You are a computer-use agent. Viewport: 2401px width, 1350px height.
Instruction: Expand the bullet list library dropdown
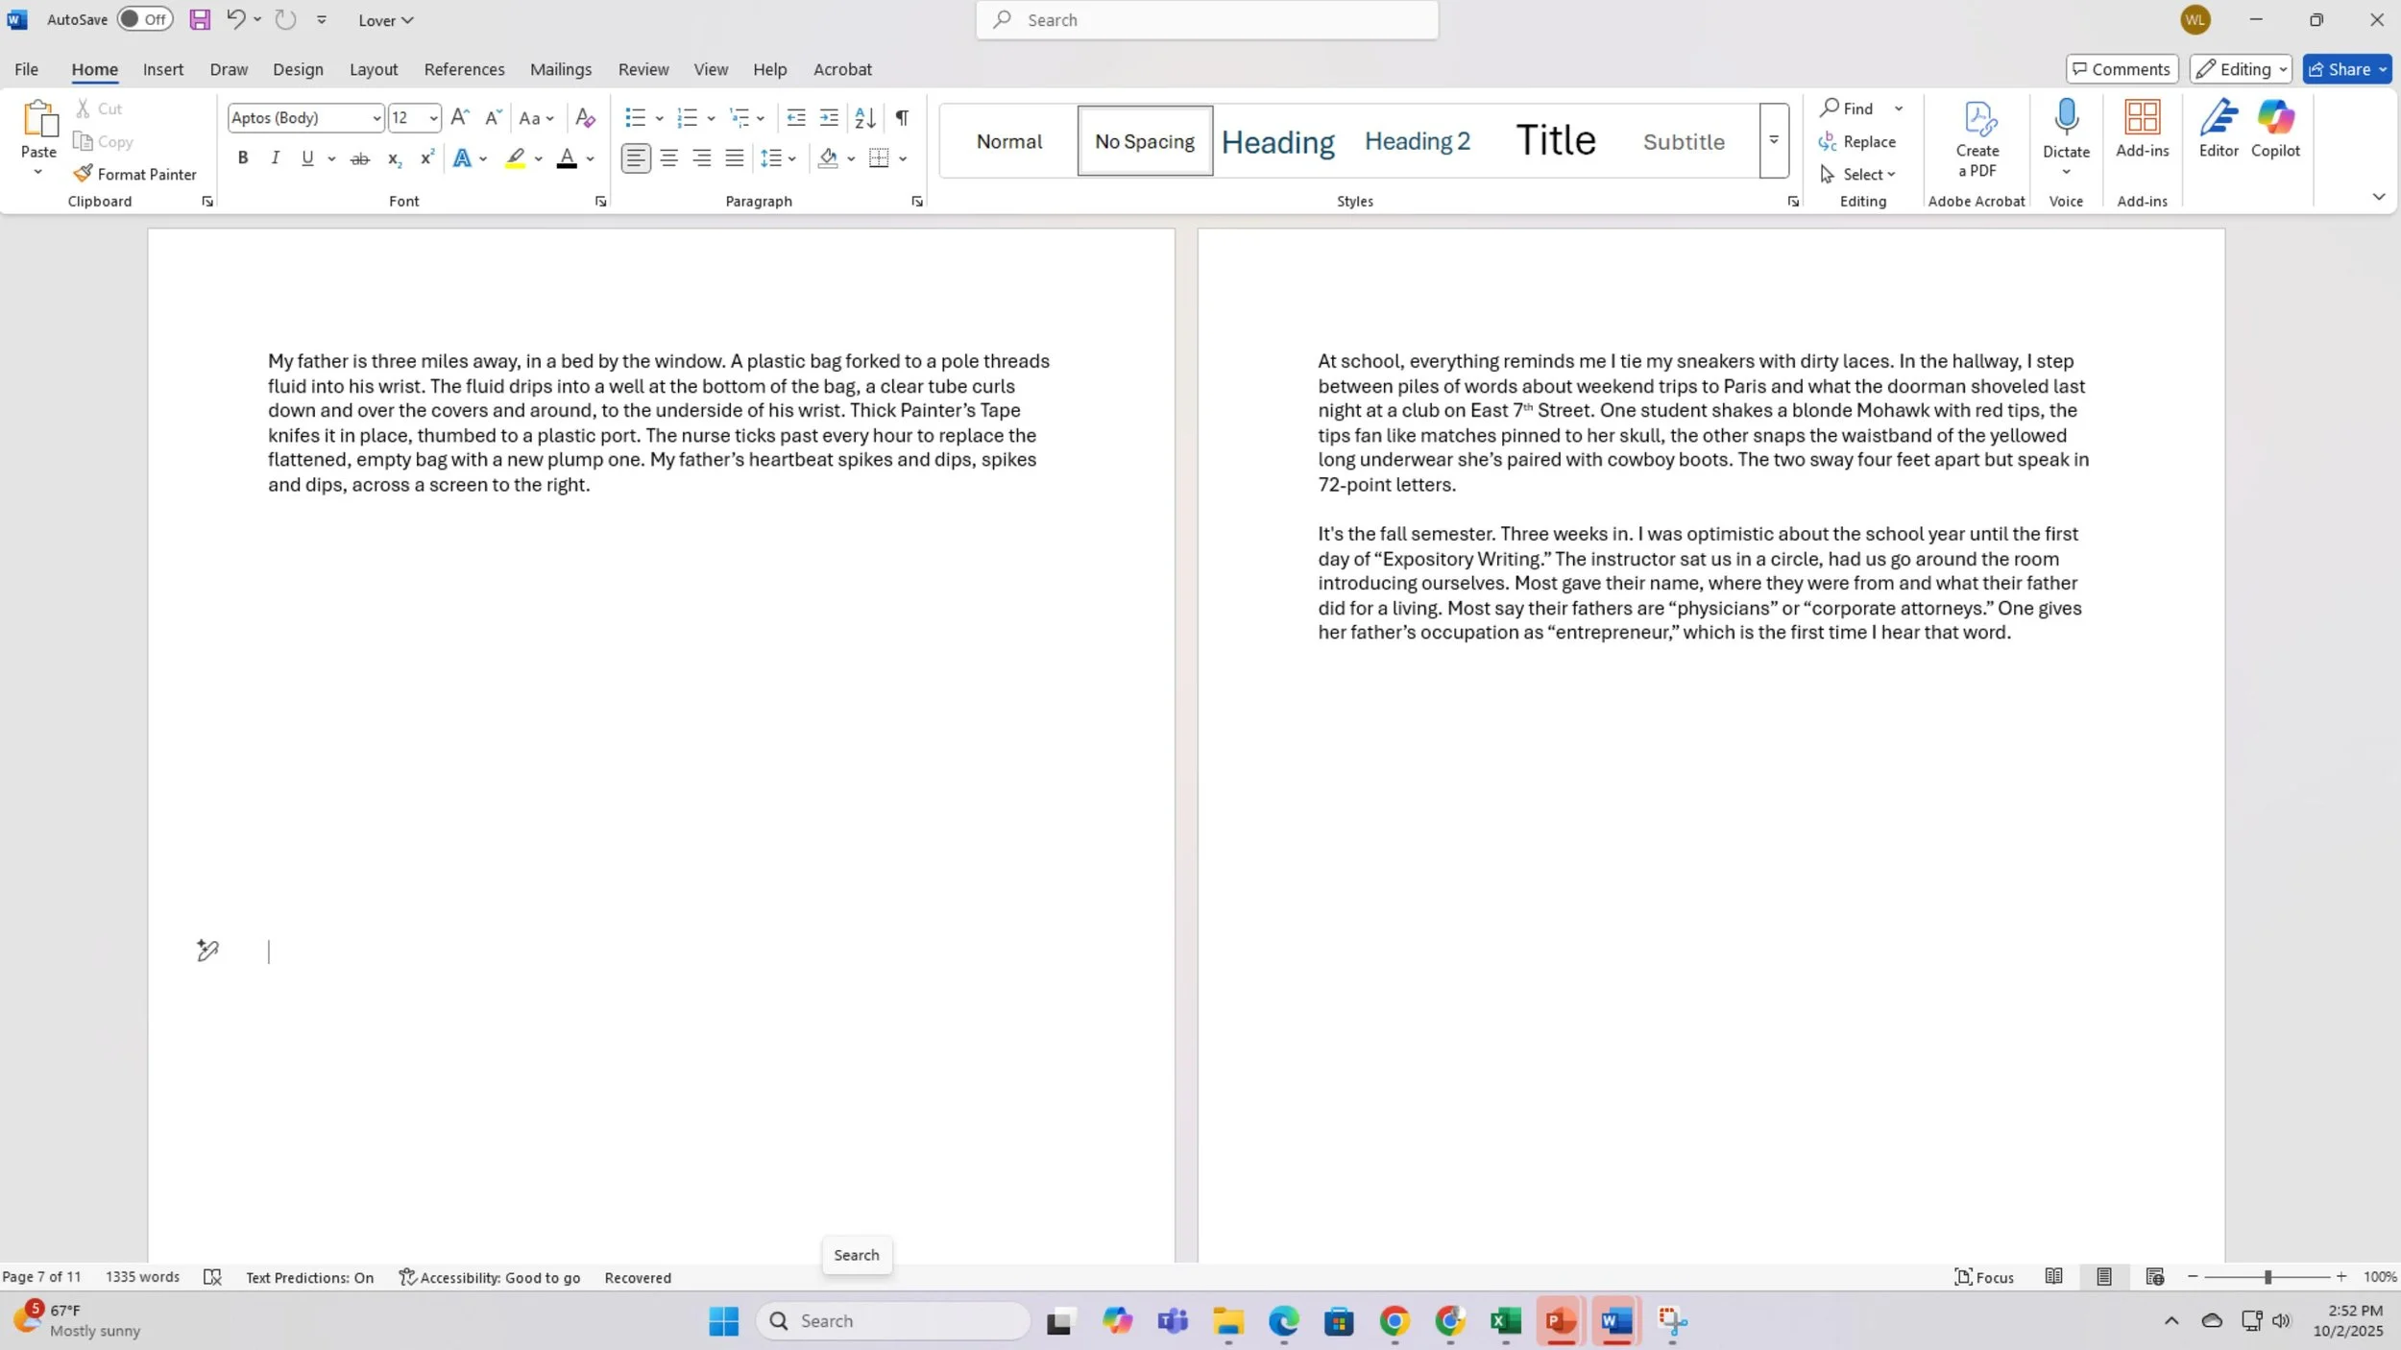pos(660,118)
